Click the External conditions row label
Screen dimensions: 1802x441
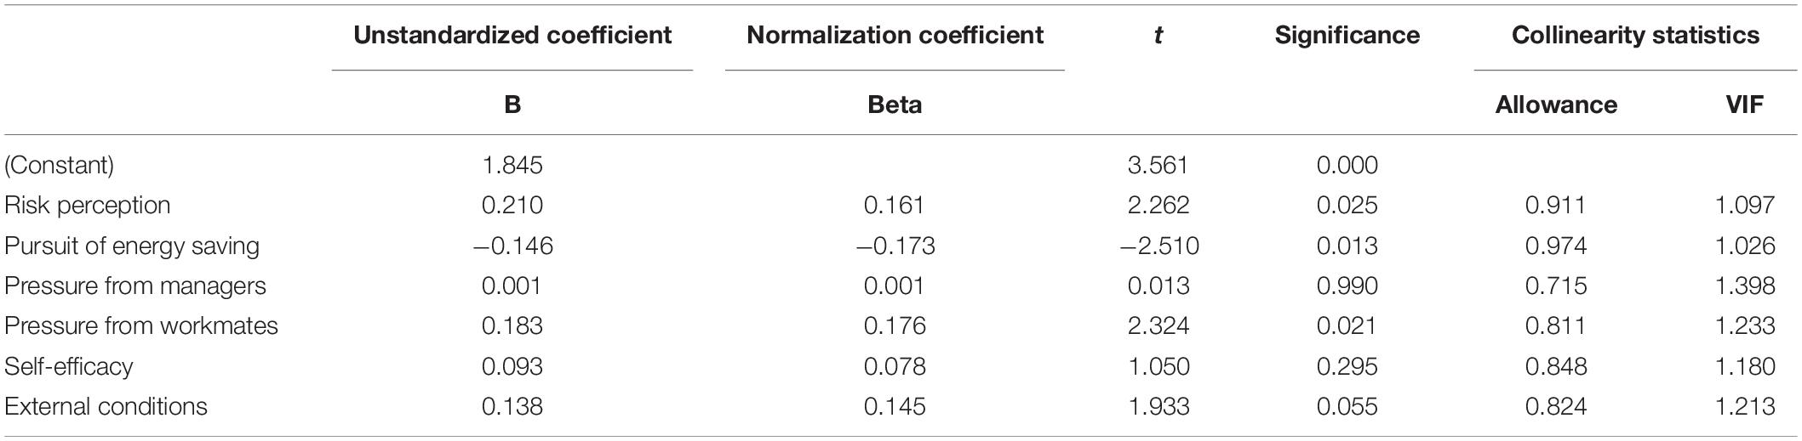[106, 406]
